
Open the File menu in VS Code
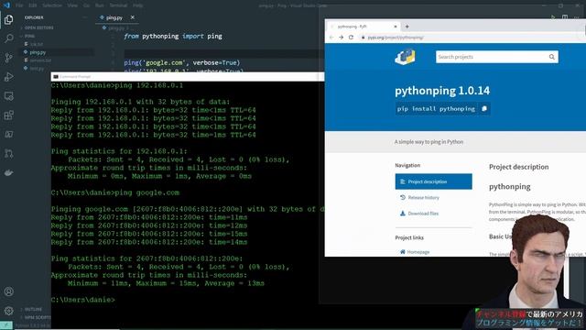point(19,5)
